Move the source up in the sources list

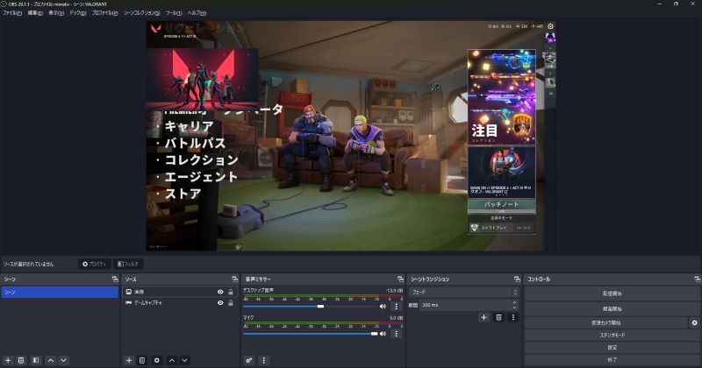[x=172, y=360]
